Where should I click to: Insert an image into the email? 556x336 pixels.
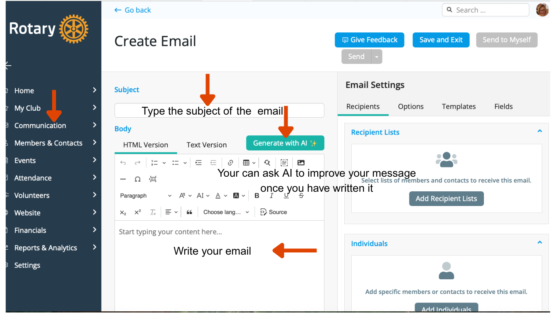point(301,163)
